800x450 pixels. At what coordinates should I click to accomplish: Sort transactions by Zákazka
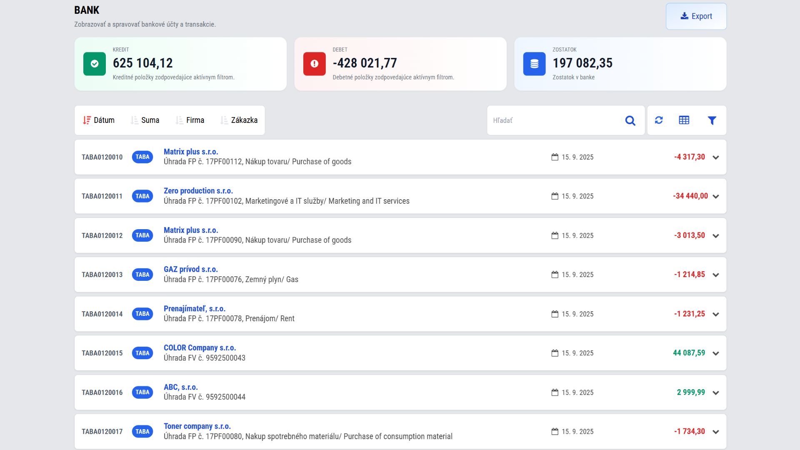[239, 120]
